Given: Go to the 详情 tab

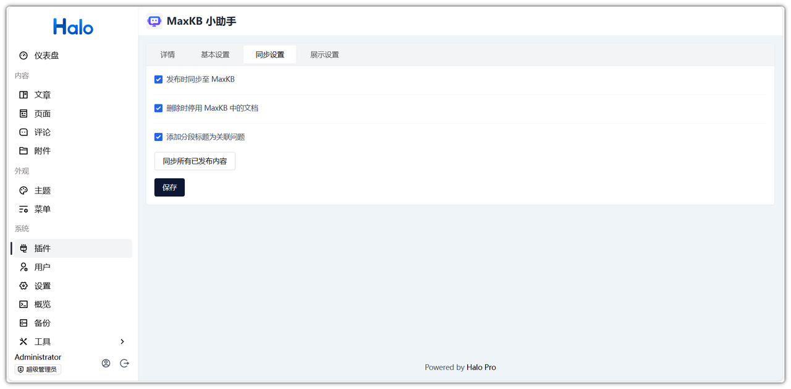Looking at the screenshot, I should (167, 54).
